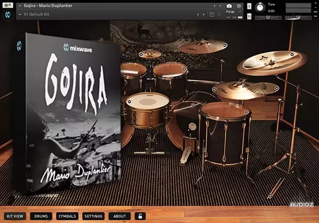Hit the floor tom head
The image size is (319, 223).
(225, 111)
